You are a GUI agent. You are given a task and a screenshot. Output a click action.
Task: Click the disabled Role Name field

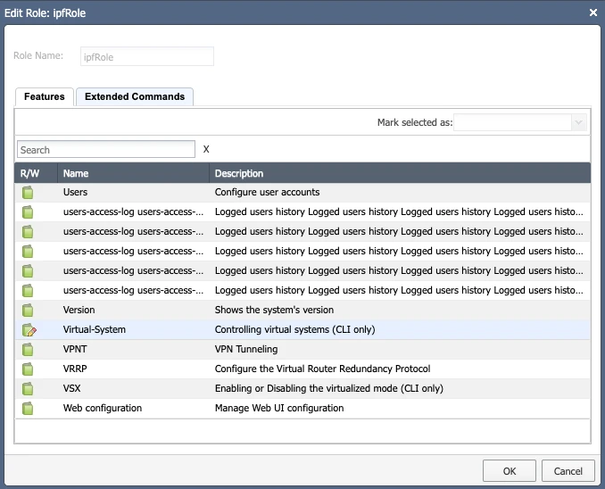(147, 57)
